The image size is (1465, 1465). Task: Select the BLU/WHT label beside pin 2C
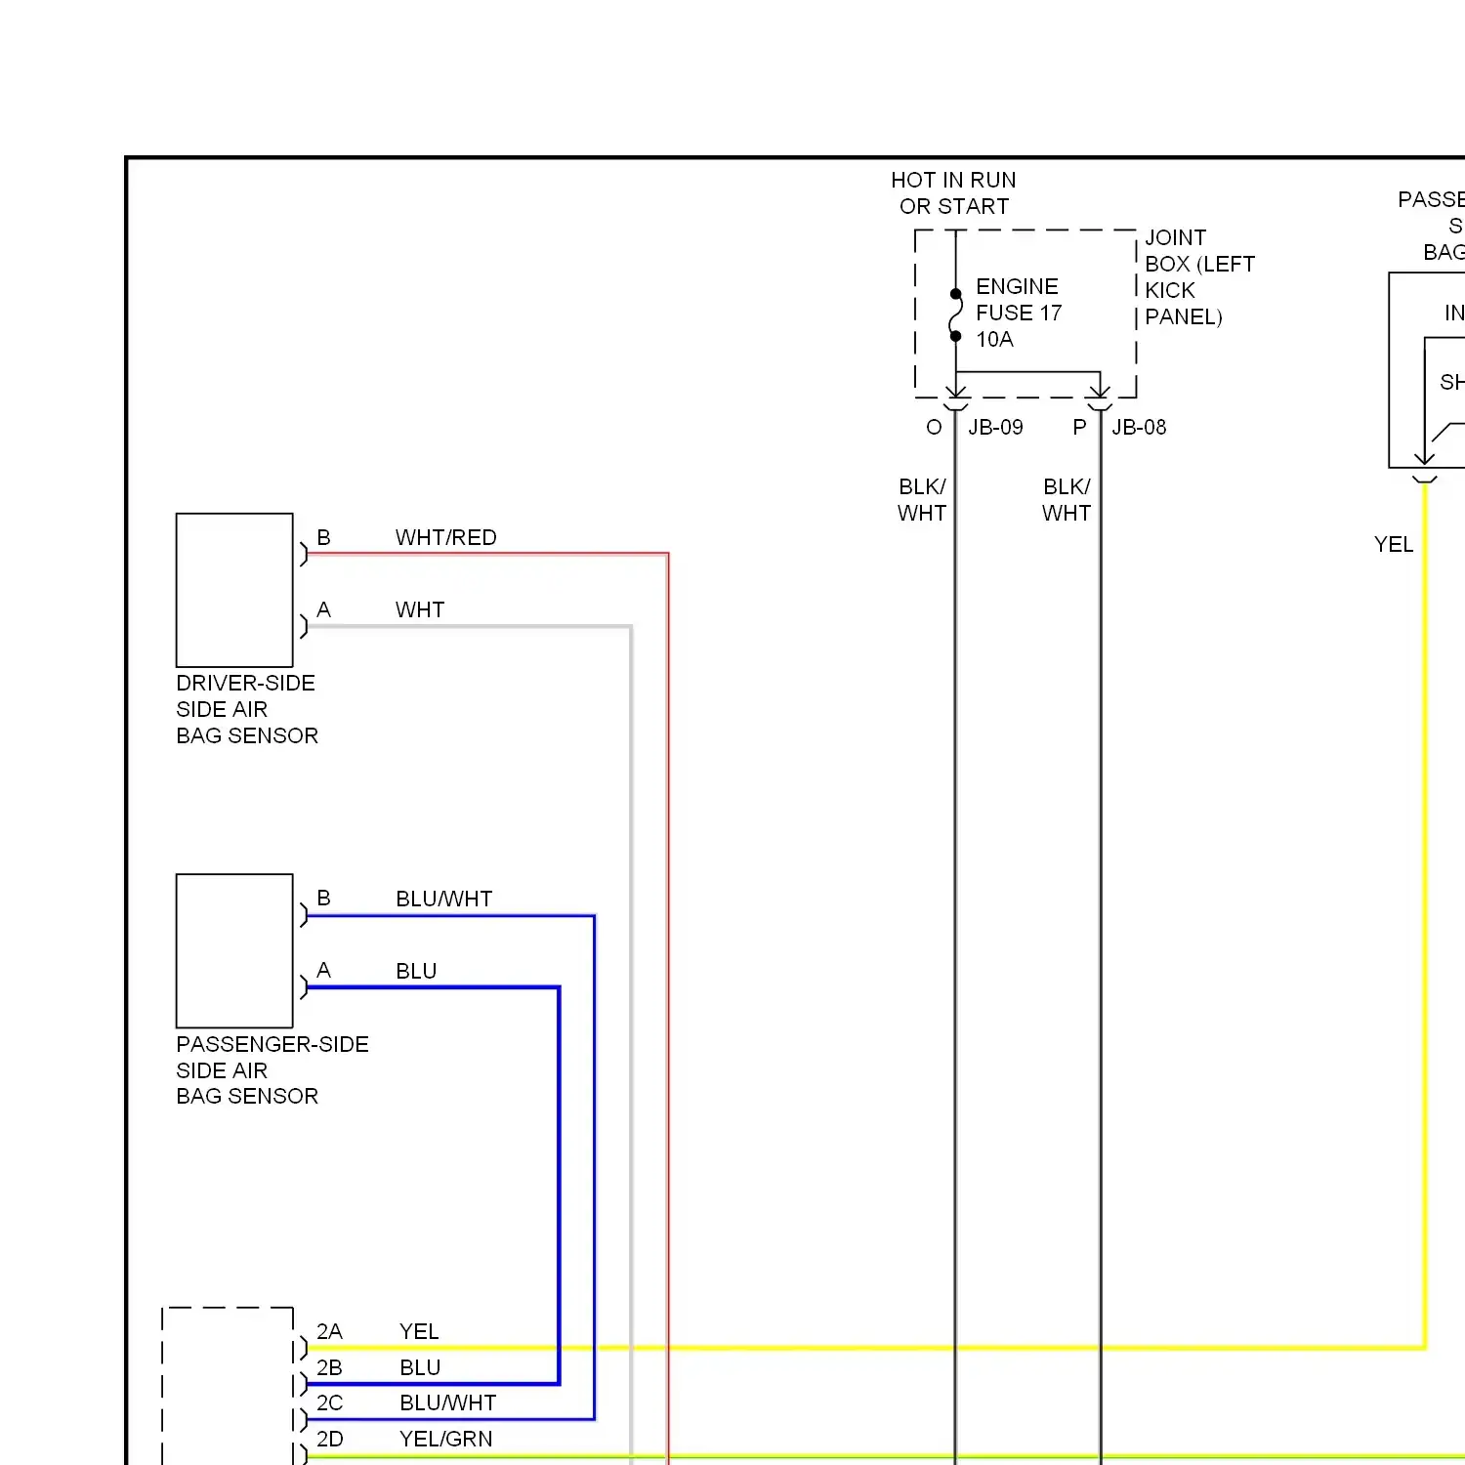click(x=447, y=1403)
